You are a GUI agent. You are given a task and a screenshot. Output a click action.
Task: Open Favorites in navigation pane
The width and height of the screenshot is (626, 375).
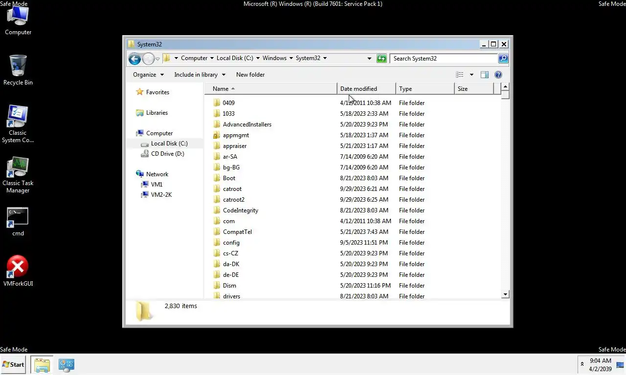pyautogui.click(x=153, y=92)
